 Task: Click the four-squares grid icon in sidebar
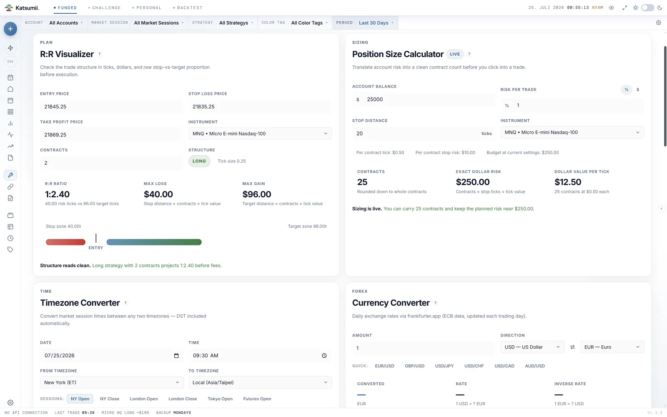coord(10,112)
